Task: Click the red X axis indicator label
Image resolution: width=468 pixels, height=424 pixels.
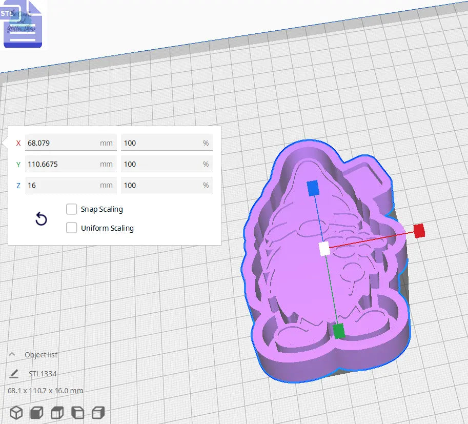Action: [18, 143]
